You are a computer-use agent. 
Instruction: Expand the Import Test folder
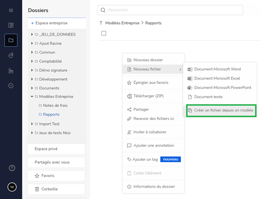coord(32,124)
